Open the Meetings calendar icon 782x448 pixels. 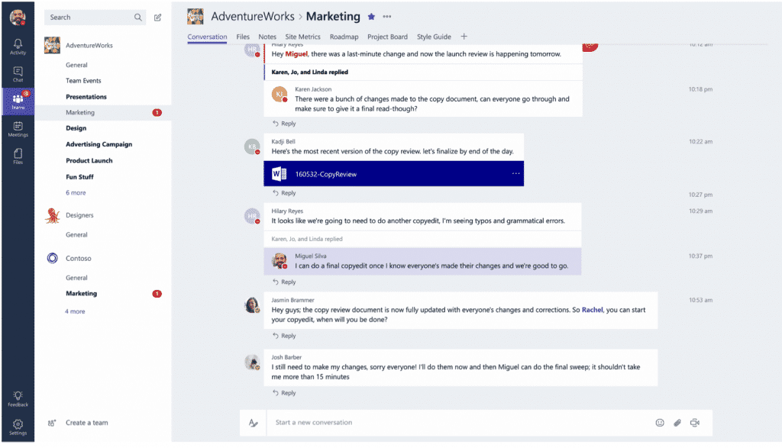click(18, 129)
